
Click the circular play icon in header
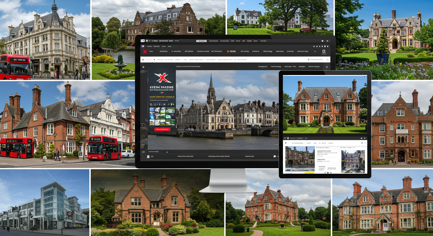(324, 52)
